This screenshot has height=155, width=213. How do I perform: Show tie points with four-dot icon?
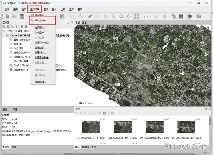click(137, 16)
